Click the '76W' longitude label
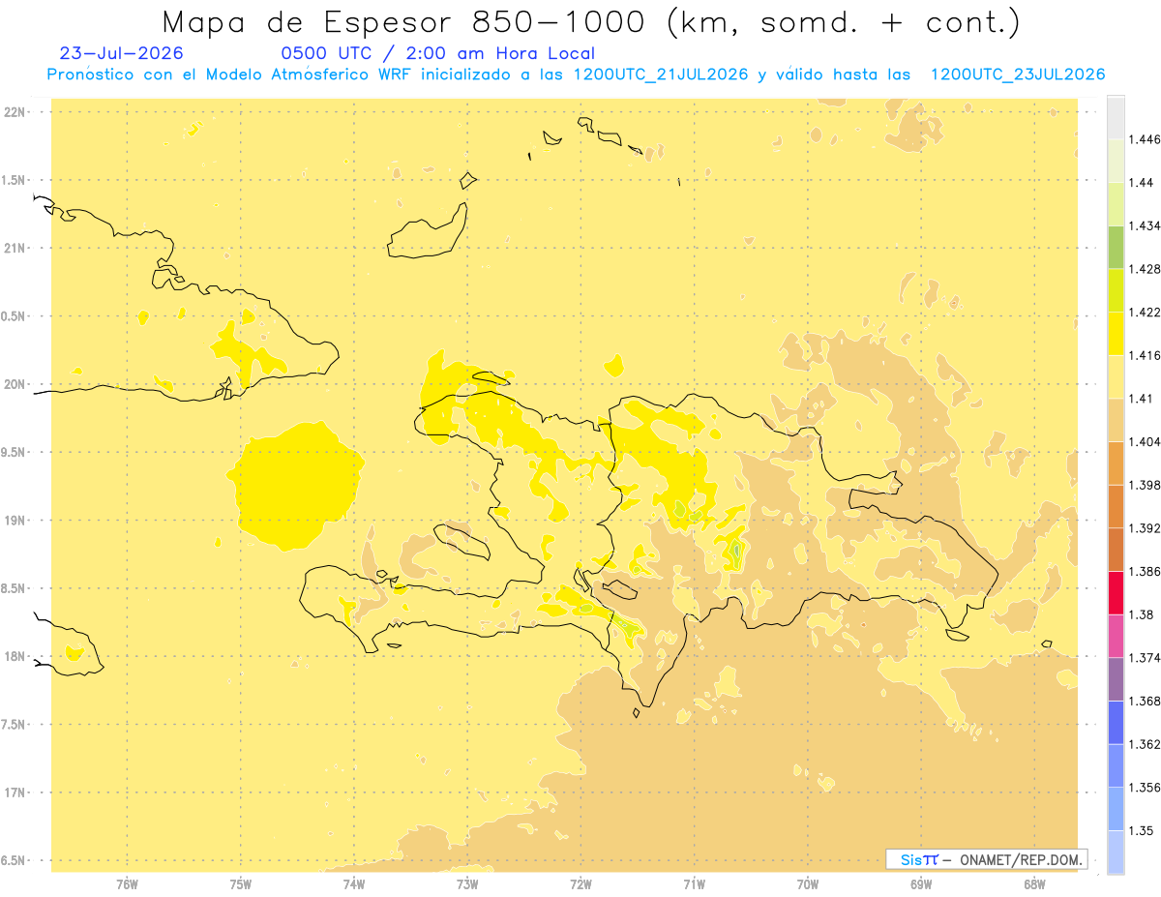The image size is (1161, 897). 127,883
